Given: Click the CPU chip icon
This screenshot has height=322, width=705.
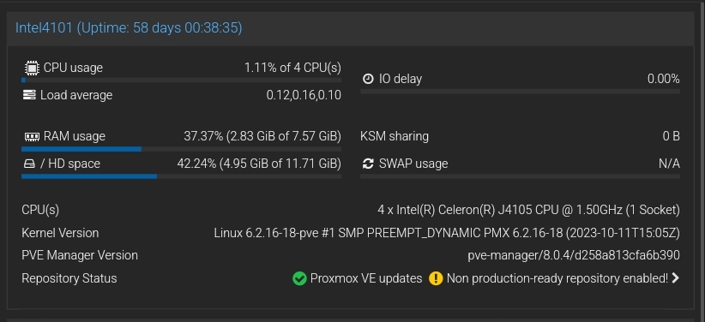Looking at the screenshot, I should [x=32, y=68].
